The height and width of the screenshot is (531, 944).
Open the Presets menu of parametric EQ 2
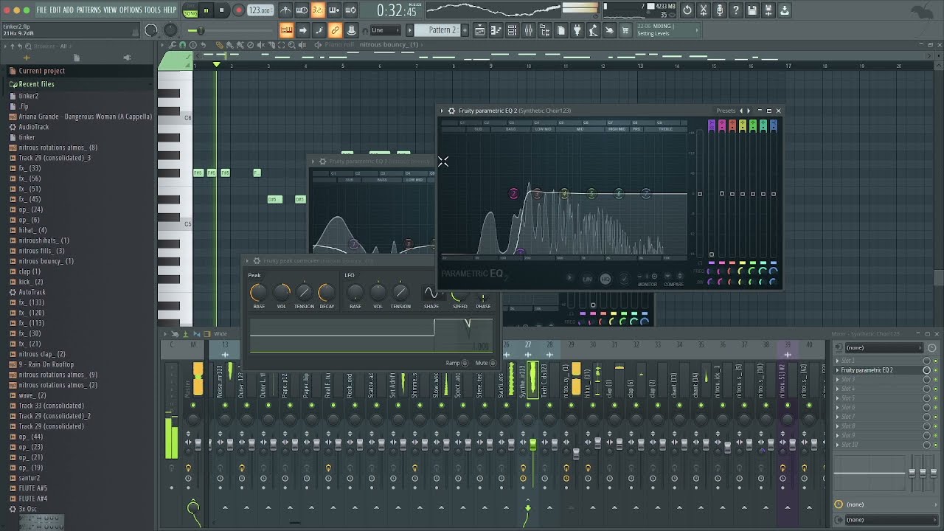pyautogui.click(x=726, y=111)
